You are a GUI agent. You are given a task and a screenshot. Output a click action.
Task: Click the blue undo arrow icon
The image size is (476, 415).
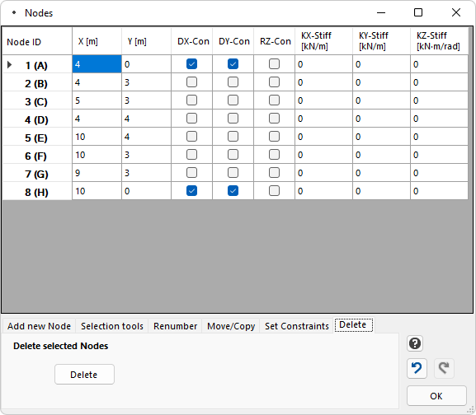pos(417,368)
